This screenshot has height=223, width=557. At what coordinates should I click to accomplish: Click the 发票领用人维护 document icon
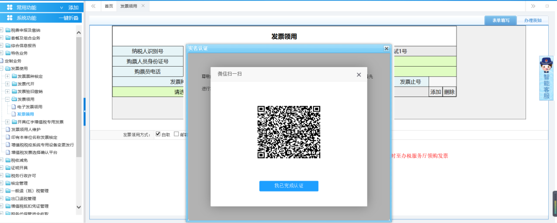(x=8, y=130)
